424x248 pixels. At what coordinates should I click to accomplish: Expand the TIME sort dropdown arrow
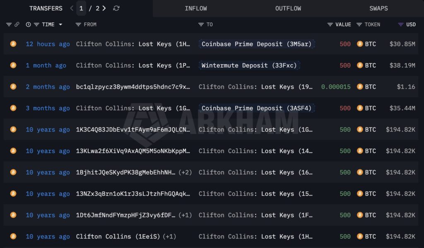coord(60,24)
